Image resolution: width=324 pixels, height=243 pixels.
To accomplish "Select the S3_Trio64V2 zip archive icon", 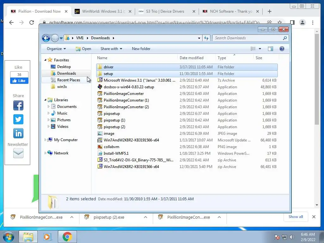I will click(100, 160).
